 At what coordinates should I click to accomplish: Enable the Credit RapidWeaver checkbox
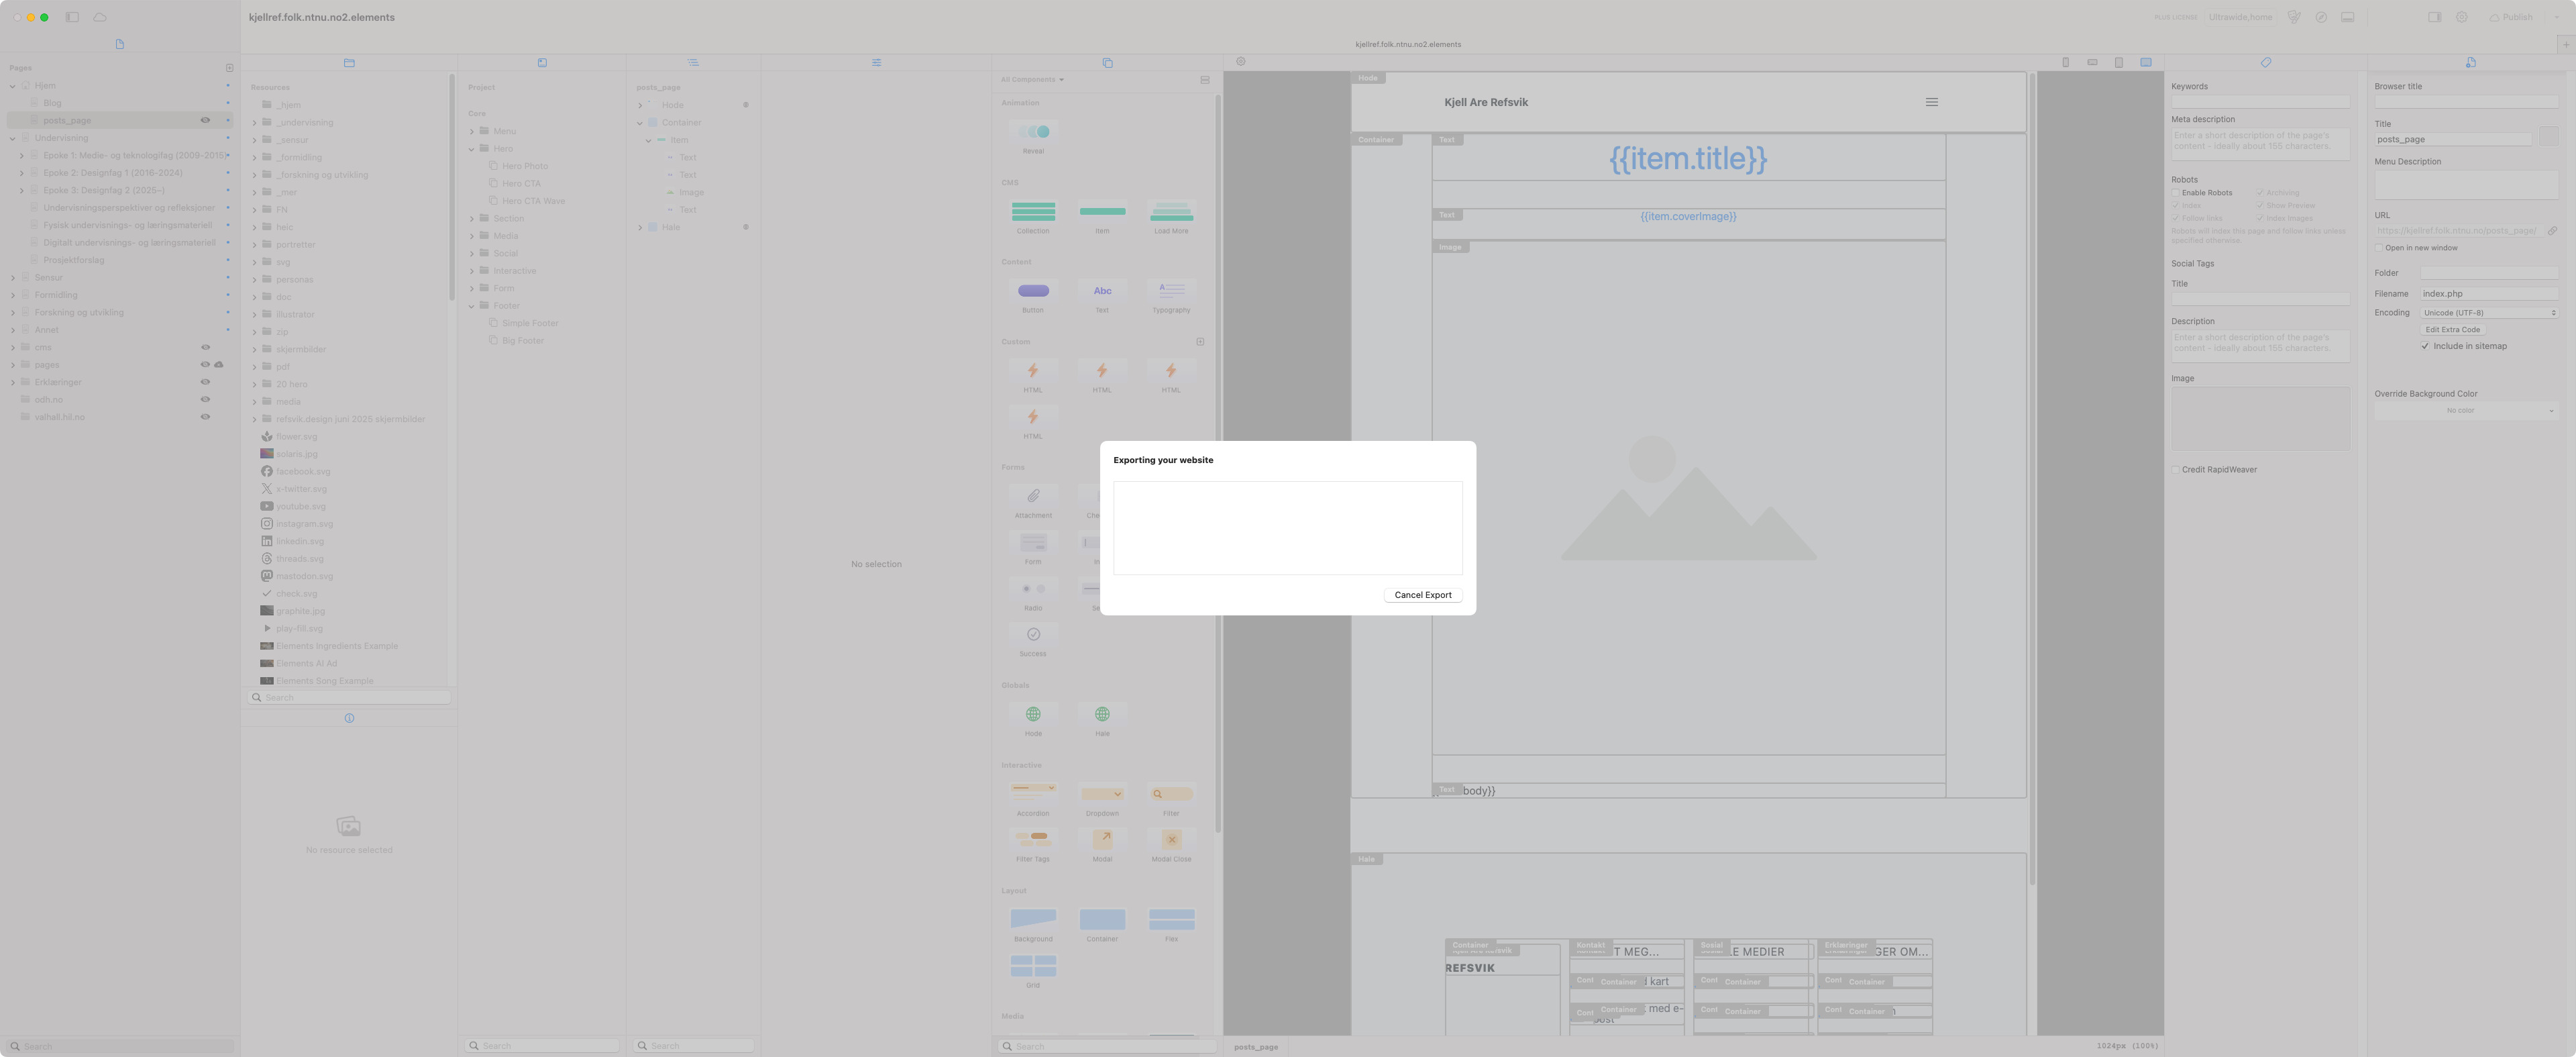(2175, 470)
